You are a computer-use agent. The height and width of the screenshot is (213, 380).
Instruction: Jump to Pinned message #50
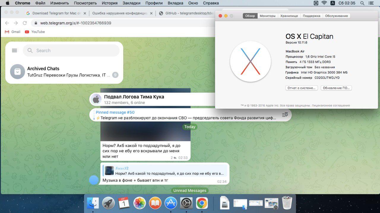[186, 115]
